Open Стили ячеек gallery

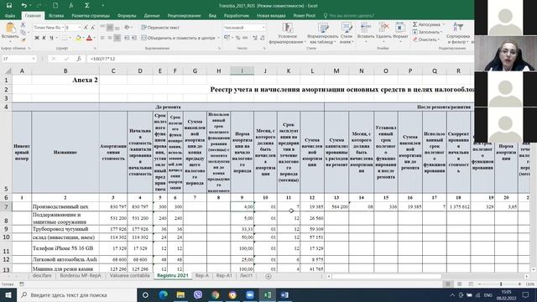347,34
